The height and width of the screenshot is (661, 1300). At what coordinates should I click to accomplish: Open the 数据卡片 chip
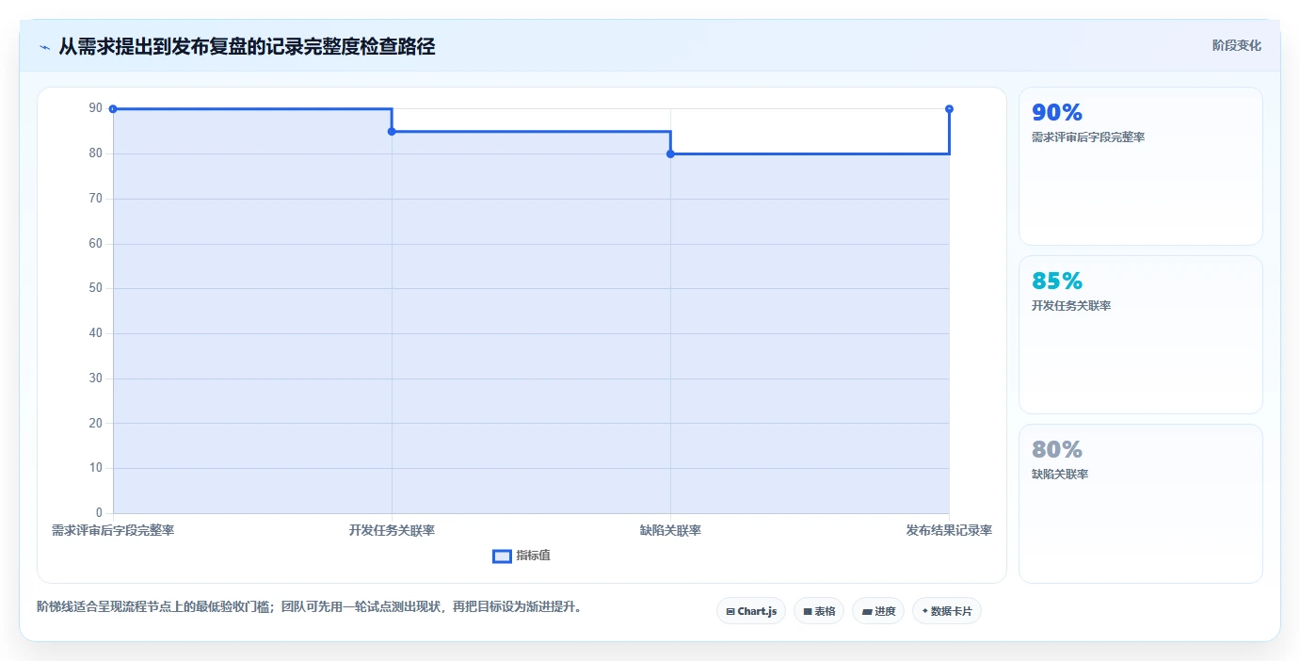[x=947, y=611]
